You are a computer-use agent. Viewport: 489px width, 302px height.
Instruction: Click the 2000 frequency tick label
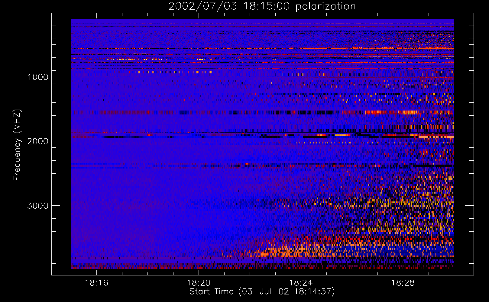(x=38, y=141)
